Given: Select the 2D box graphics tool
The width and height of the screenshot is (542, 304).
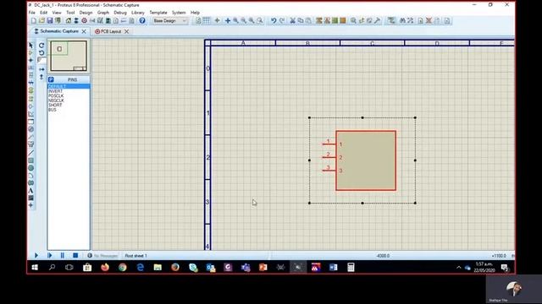Looking at the screenshot, I should point(30,160).
